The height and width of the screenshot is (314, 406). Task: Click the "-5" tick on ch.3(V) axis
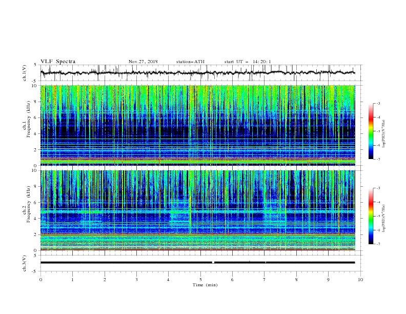click(35, 271)
